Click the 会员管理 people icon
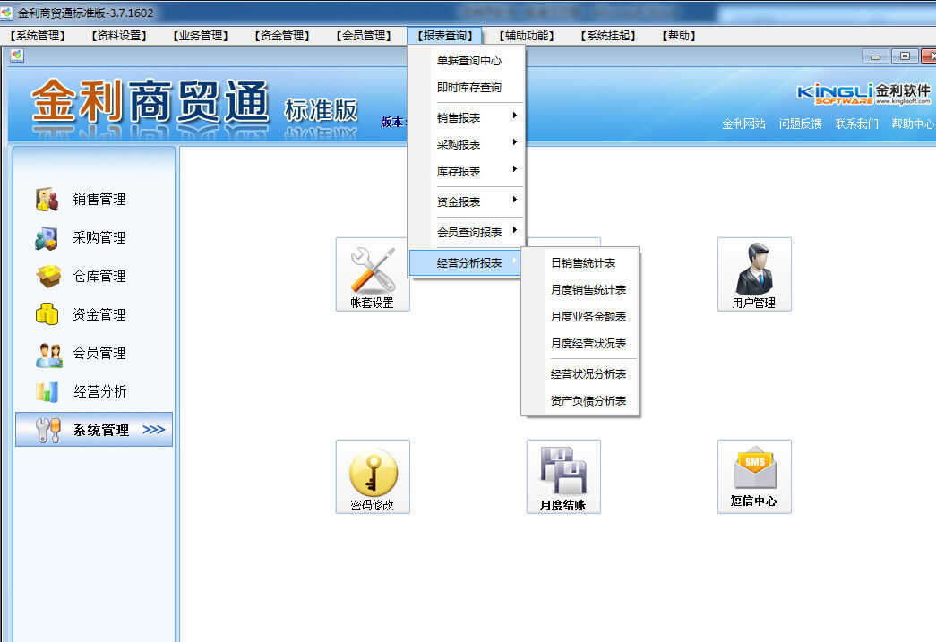936x642 pixels. click(48, 354)
